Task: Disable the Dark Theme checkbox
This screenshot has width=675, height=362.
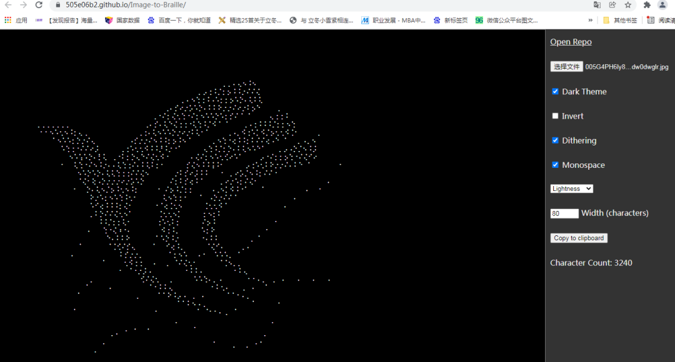Action: [555, 91]
